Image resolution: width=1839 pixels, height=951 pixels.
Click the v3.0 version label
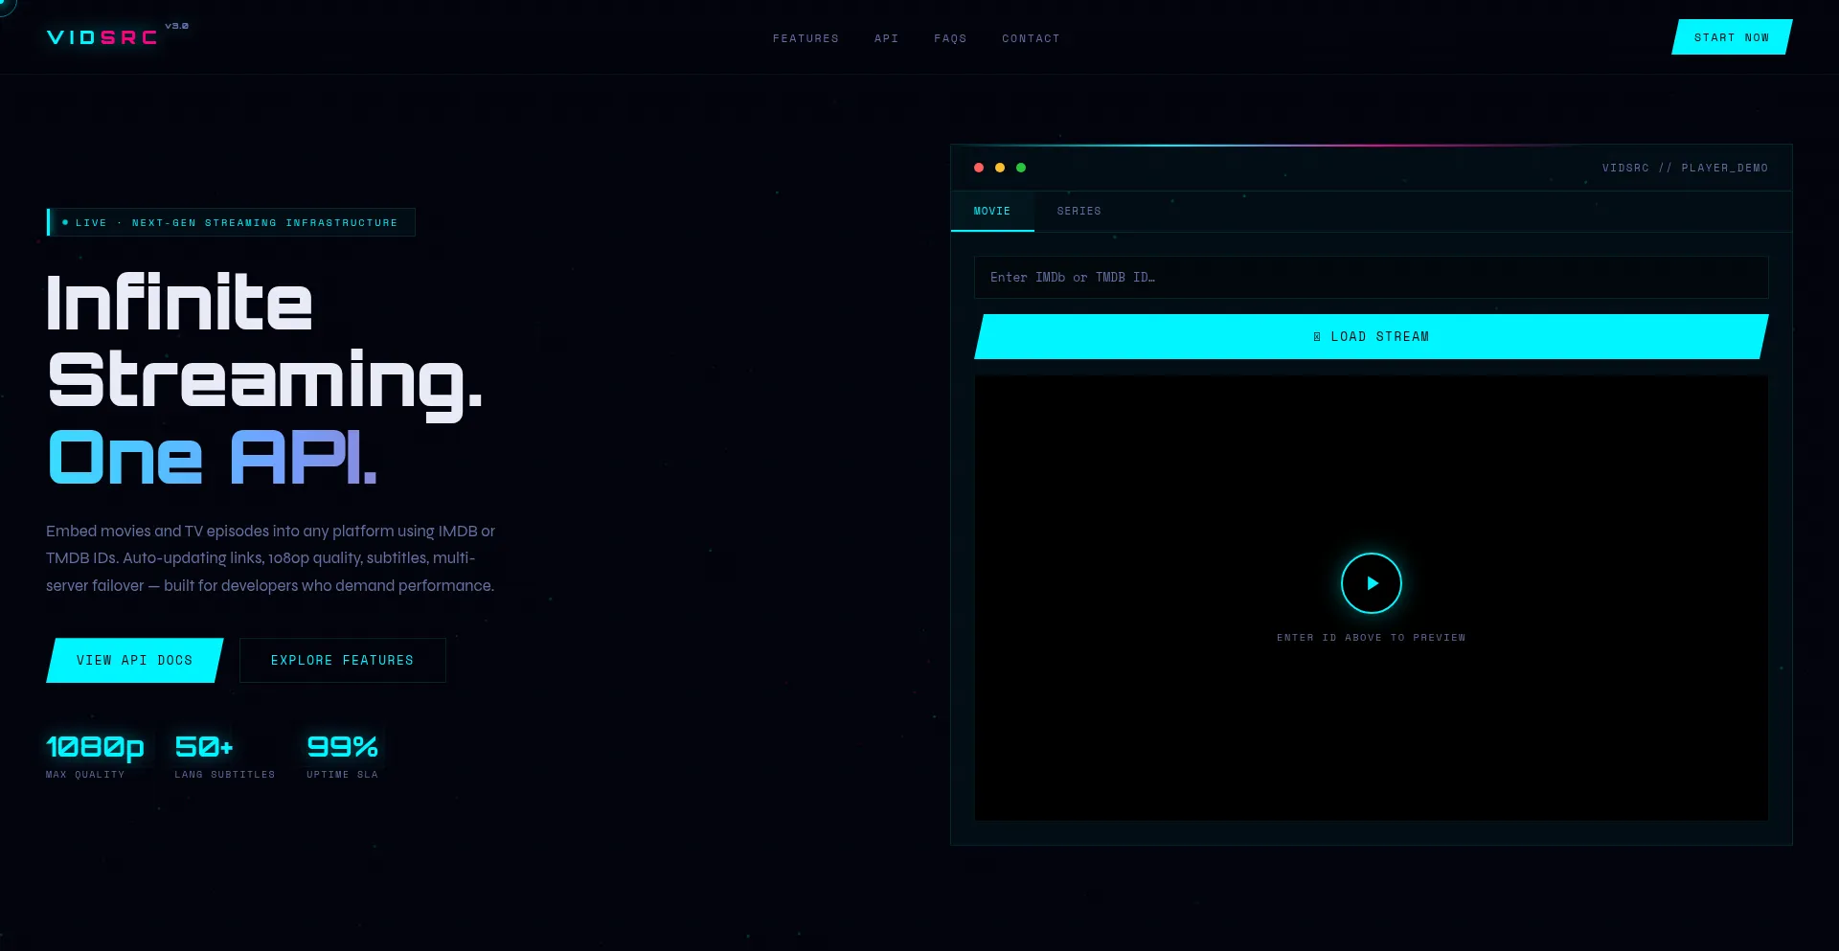(x=177, y=26)
